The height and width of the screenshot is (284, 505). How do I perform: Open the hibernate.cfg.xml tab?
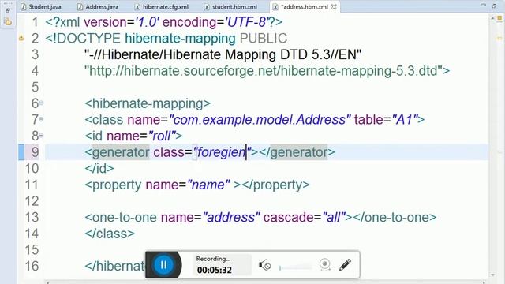161,6
